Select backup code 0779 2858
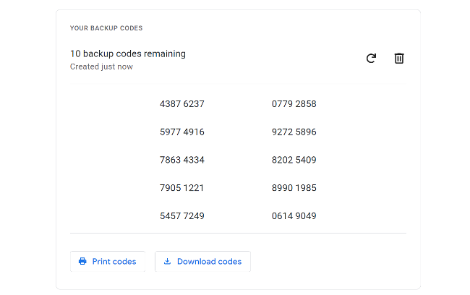The image size is (470, 295). (x=294, y=104)
